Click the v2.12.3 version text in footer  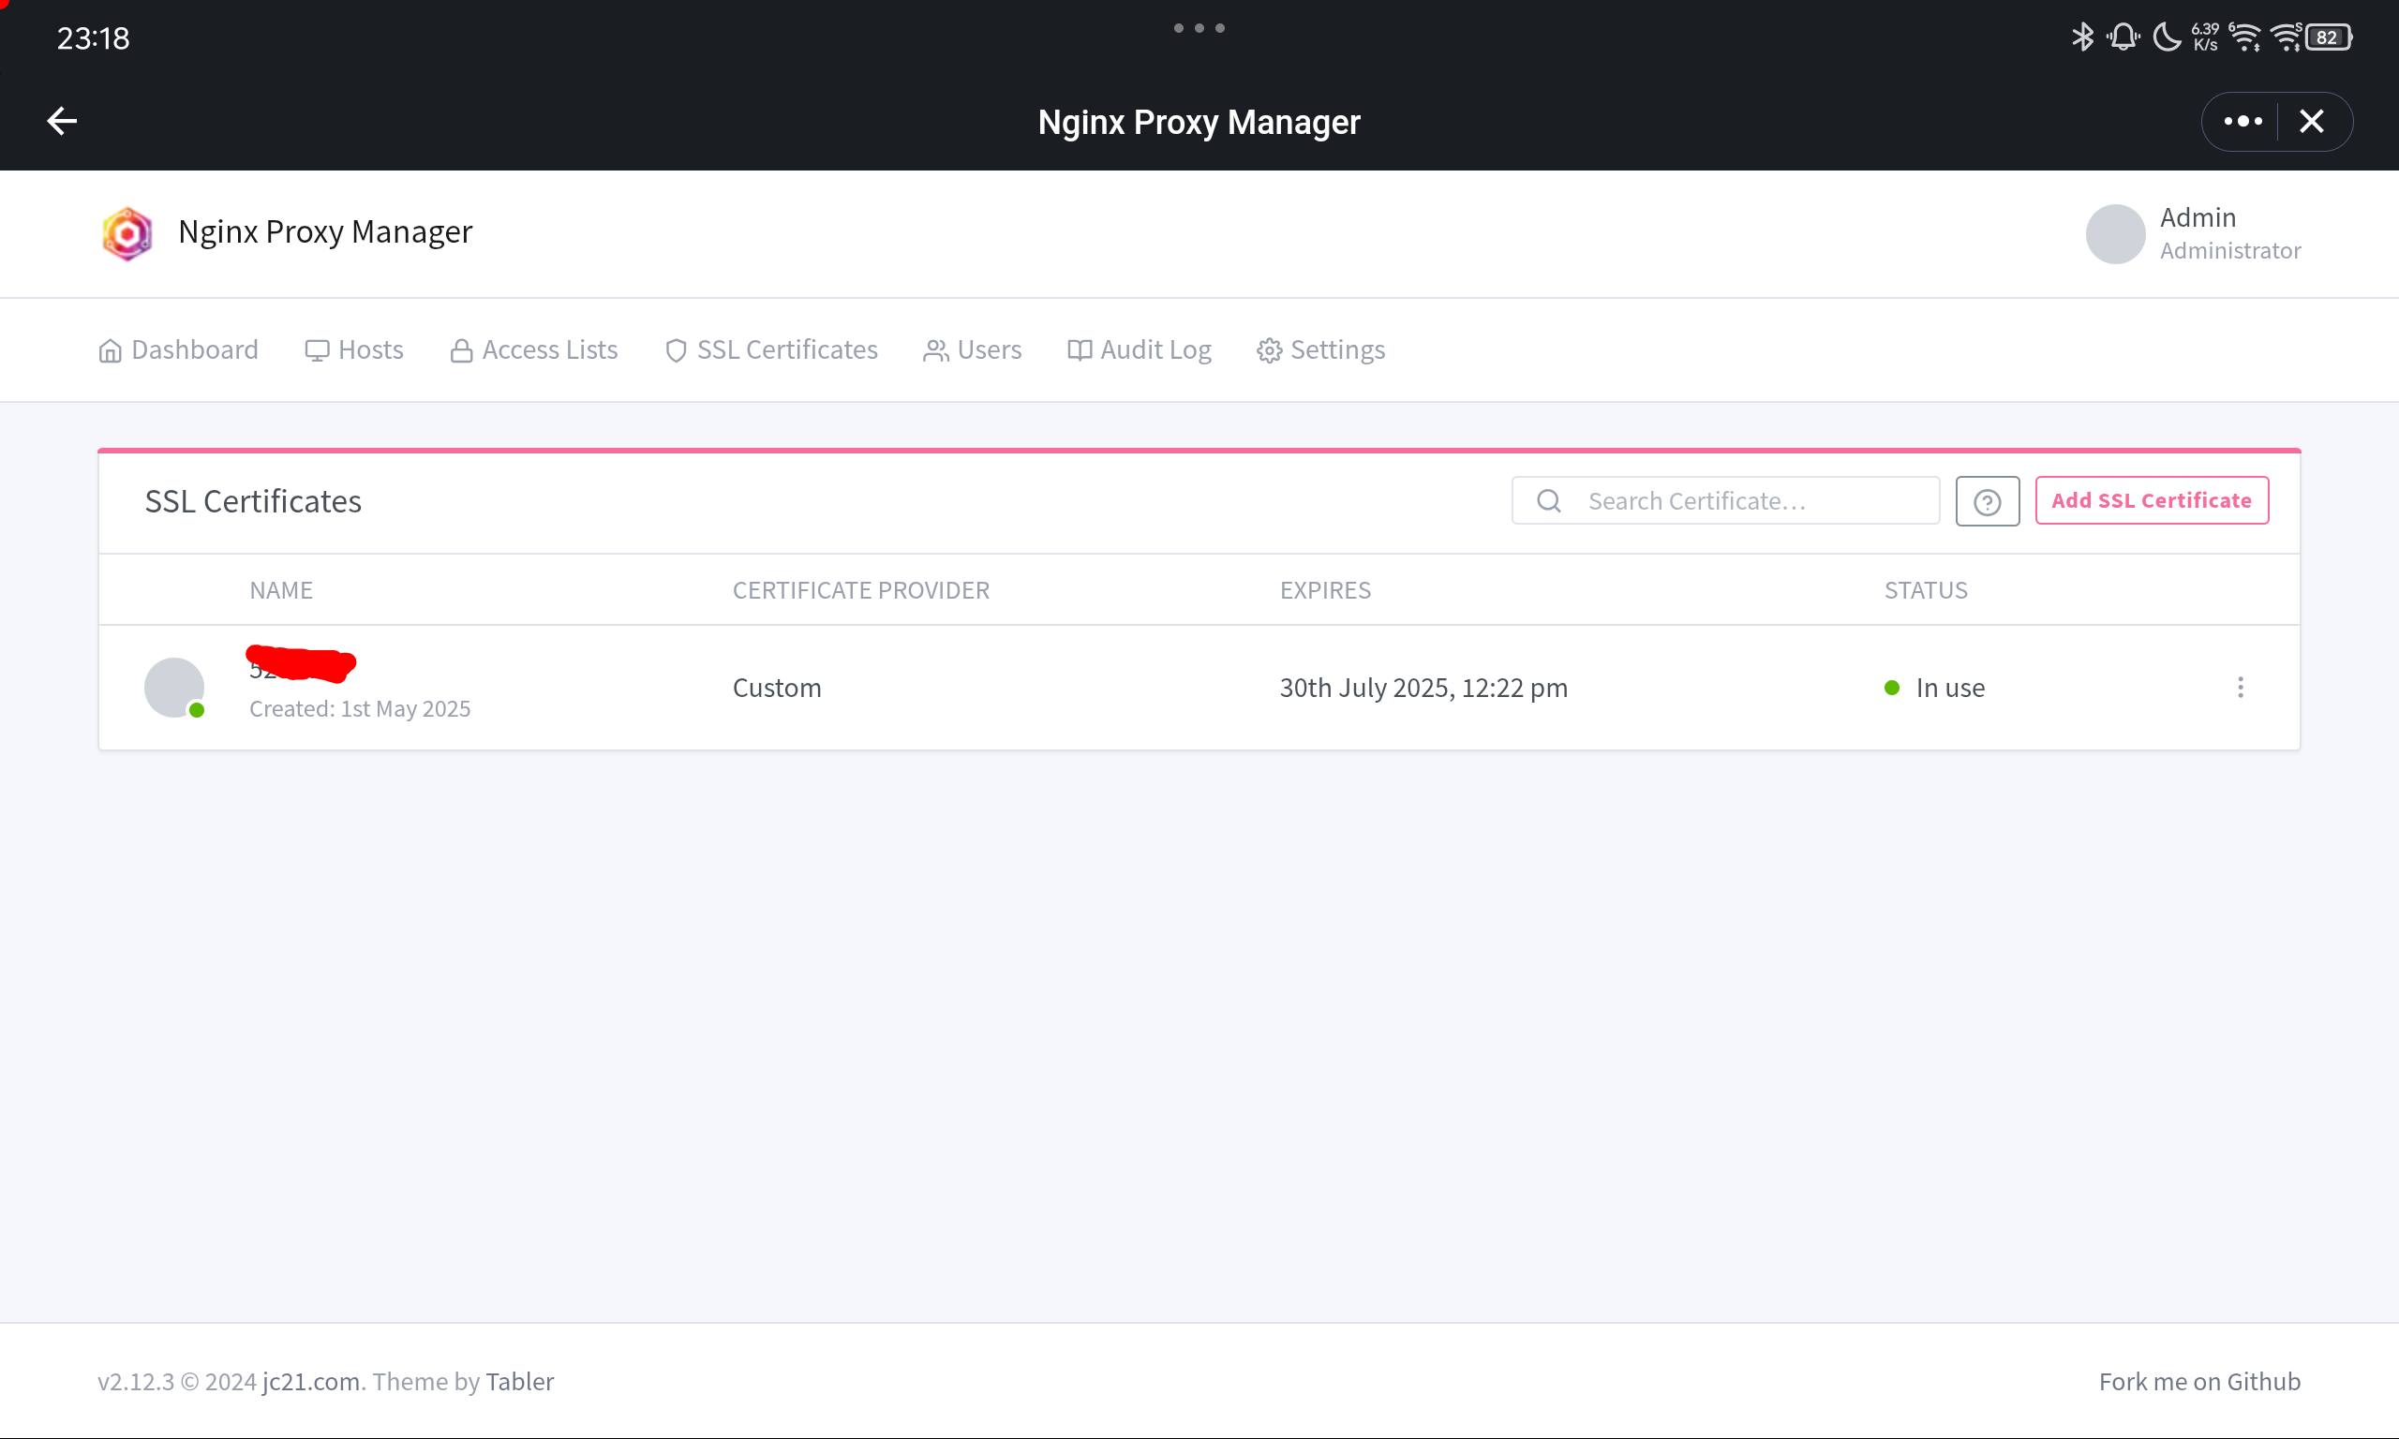136,1381
